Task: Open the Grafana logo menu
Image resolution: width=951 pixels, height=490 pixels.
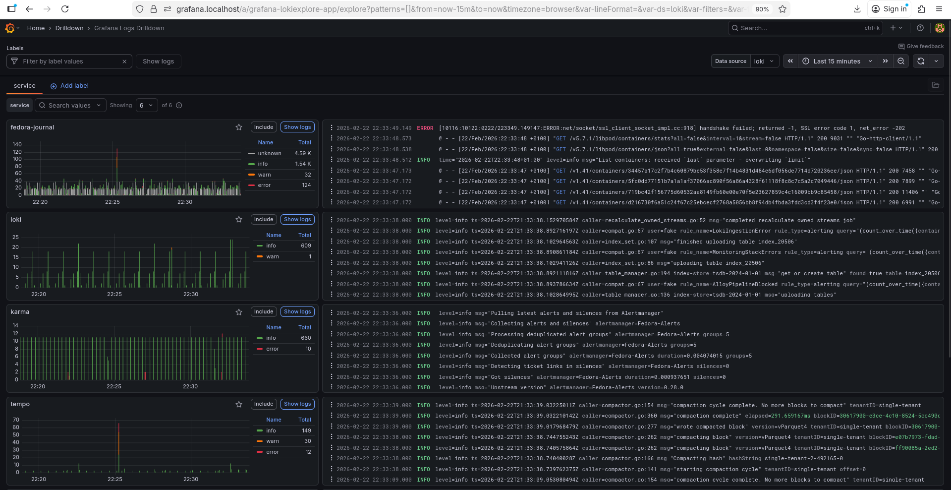Action: [10, 28]
